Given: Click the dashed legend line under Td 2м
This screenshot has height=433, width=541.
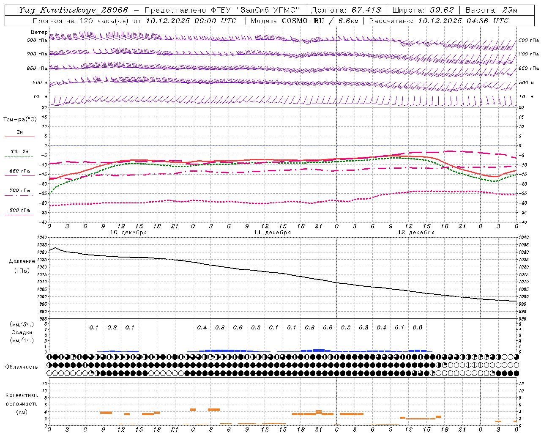Looking at the screenshot, I should [19, 156].
